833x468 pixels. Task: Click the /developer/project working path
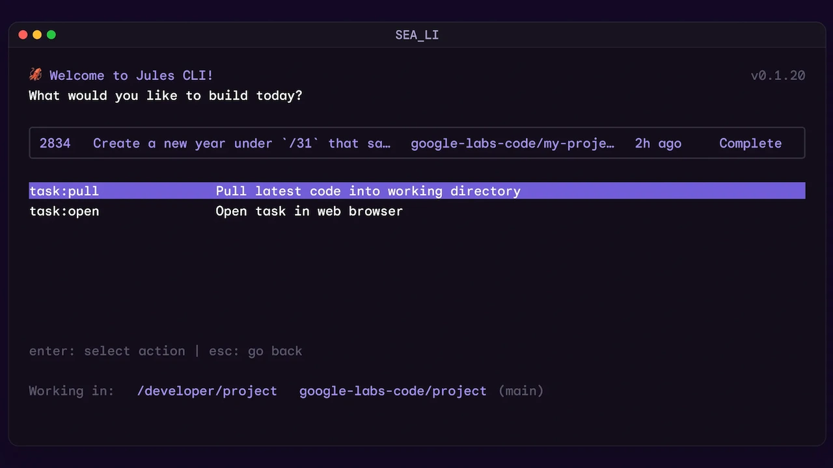207,391
